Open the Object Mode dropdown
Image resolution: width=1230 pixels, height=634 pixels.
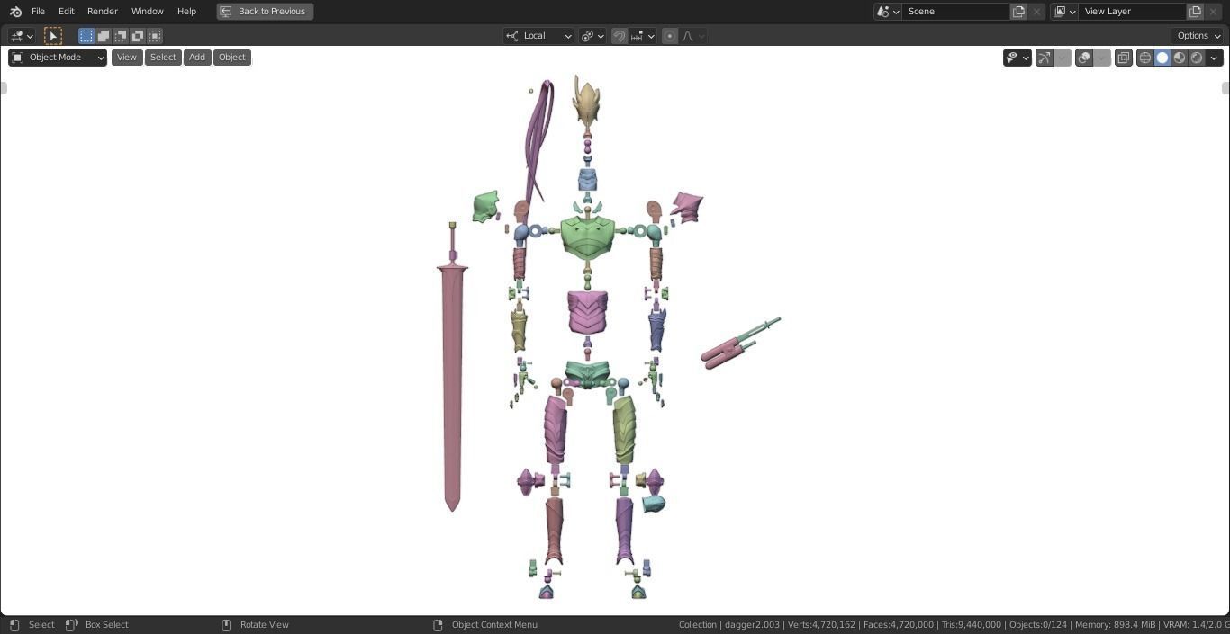tap(58, 58)
